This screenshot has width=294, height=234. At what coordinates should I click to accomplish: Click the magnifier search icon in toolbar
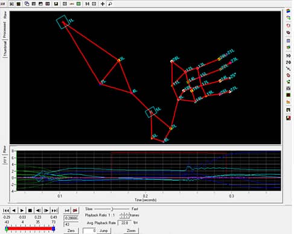coord(110,4)
